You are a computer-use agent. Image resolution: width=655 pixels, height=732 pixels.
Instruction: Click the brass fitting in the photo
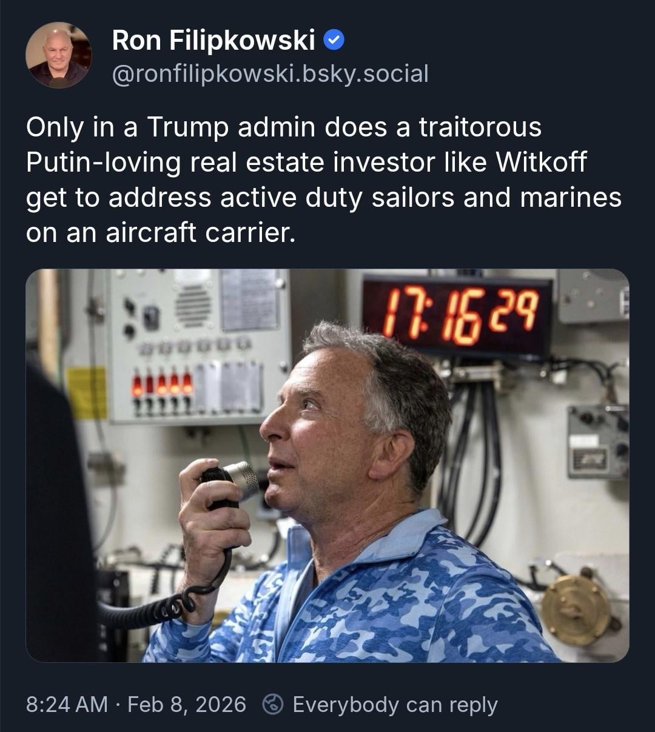(x=575, y=609)
